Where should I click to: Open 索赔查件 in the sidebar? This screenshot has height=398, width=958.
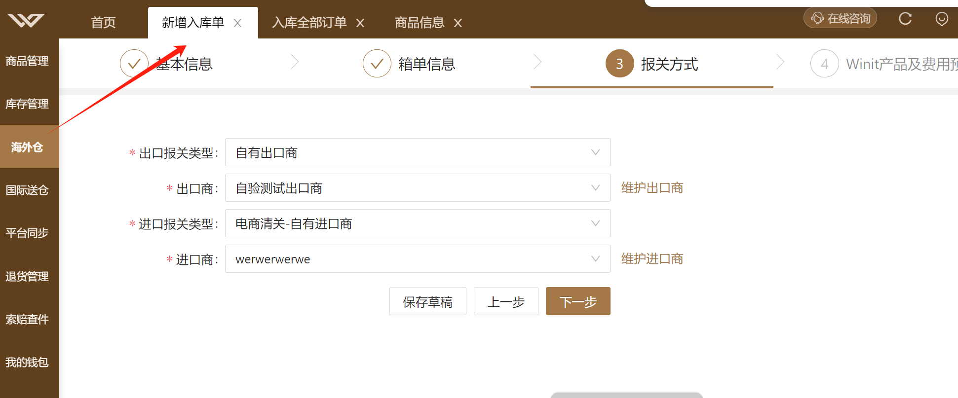tap(27, 320)
